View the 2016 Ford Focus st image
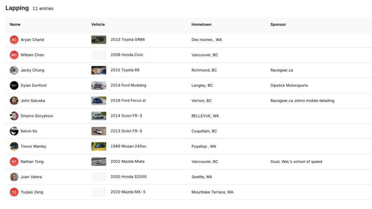The height and width of the screenshot is (209, 372). tap(99, 100)
